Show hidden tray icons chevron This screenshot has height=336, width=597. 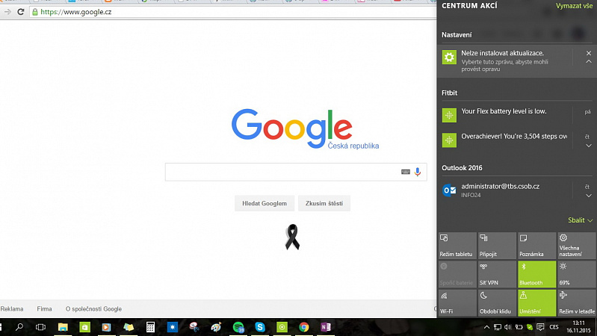pyautogui.click(x=486, y=327)
